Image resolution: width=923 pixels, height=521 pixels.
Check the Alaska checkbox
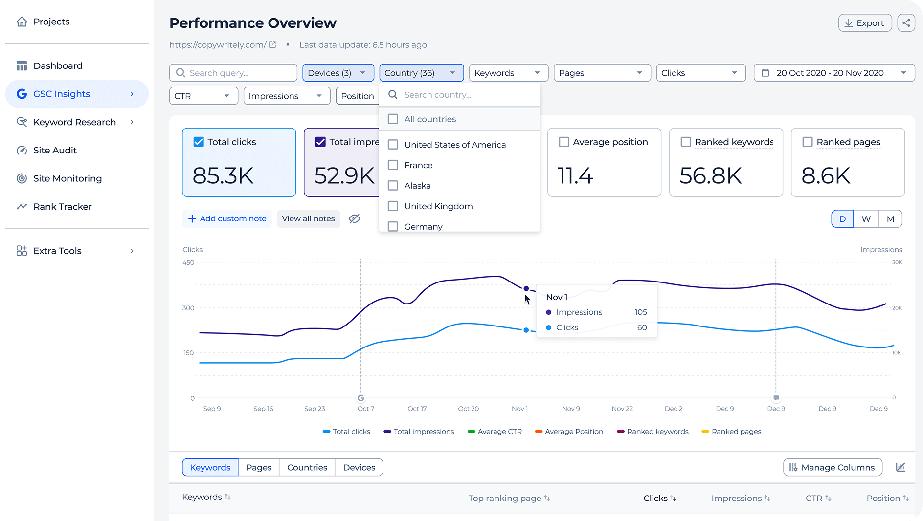[393, 186]
